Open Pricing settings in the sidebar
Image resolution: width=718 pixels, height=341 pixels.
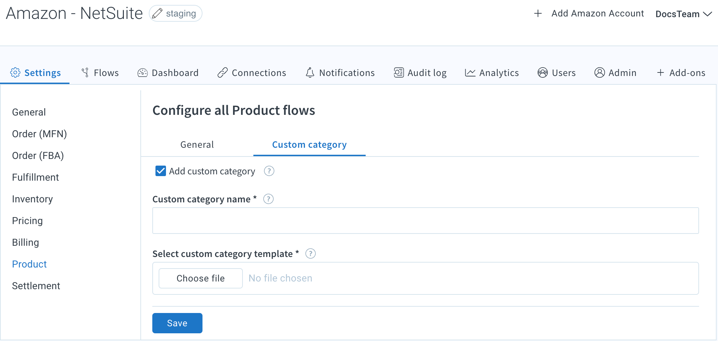27,221
